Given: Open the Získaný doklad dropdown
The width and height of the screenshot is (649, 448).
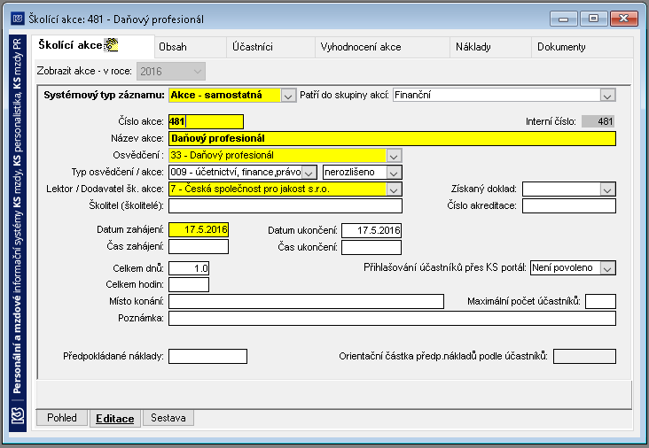Looking at the screenshot, I should point(607,189).
